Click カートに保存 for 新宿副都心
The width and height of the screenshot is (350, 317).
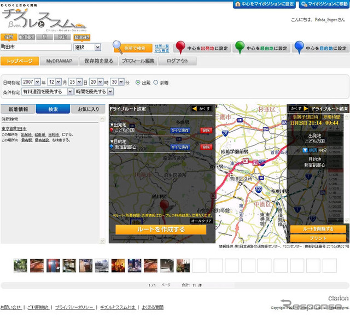(180, 147)
